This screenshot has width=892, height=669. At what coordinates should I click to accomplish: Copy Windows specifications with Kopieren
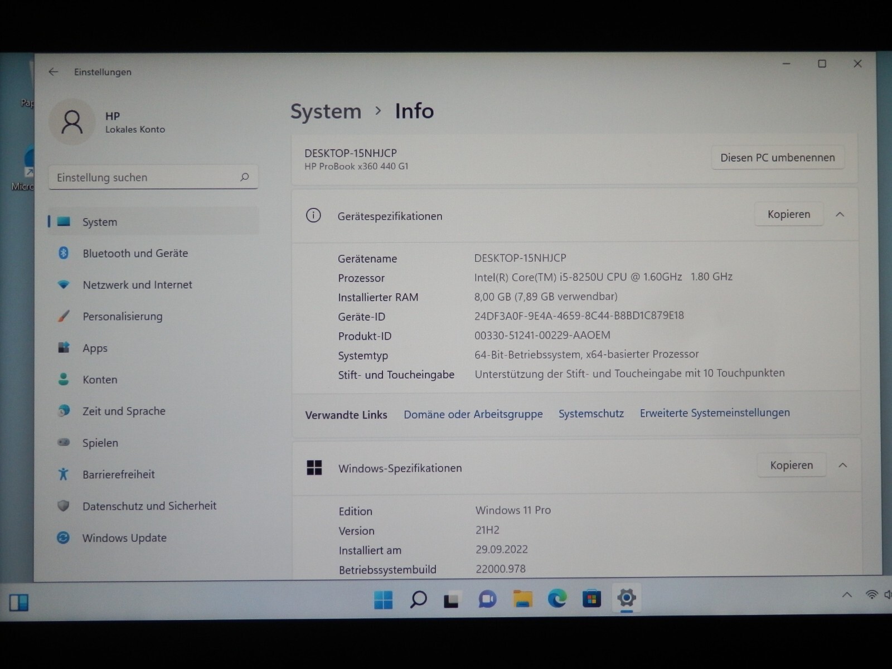click(x=791, y=465)
